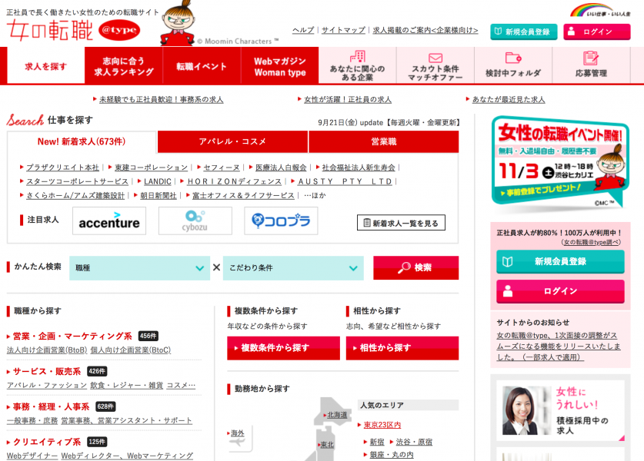Click the サイトマップ link
This screenshot has height=461, width=644.
pos(343,30)
